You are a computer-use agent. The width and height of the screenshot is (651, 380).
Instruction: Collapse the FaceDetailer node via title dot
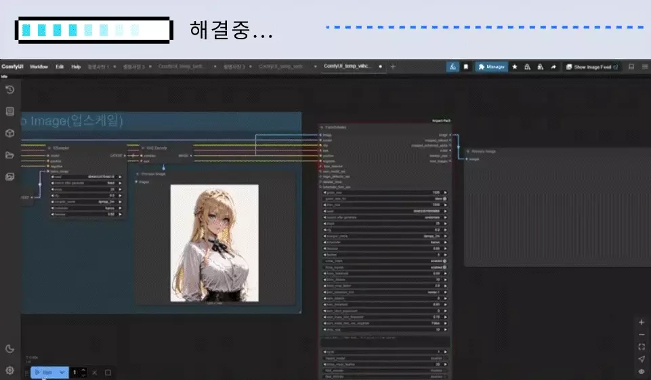pyautogui.click(x=322, y=127)
